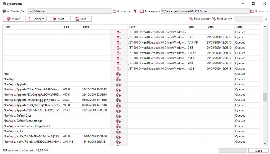The height and width of the screenshot is (154, 270).
Task: Click copy action icon for /Ico row
Action: [x=118, y=74]
